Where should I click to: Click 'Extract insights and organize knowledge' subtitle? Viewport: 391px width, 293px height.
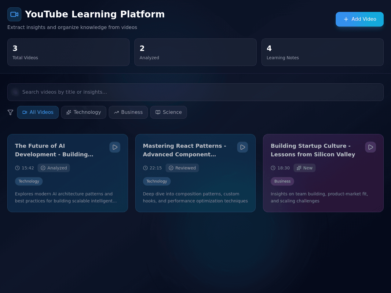[x=72, y=27]
